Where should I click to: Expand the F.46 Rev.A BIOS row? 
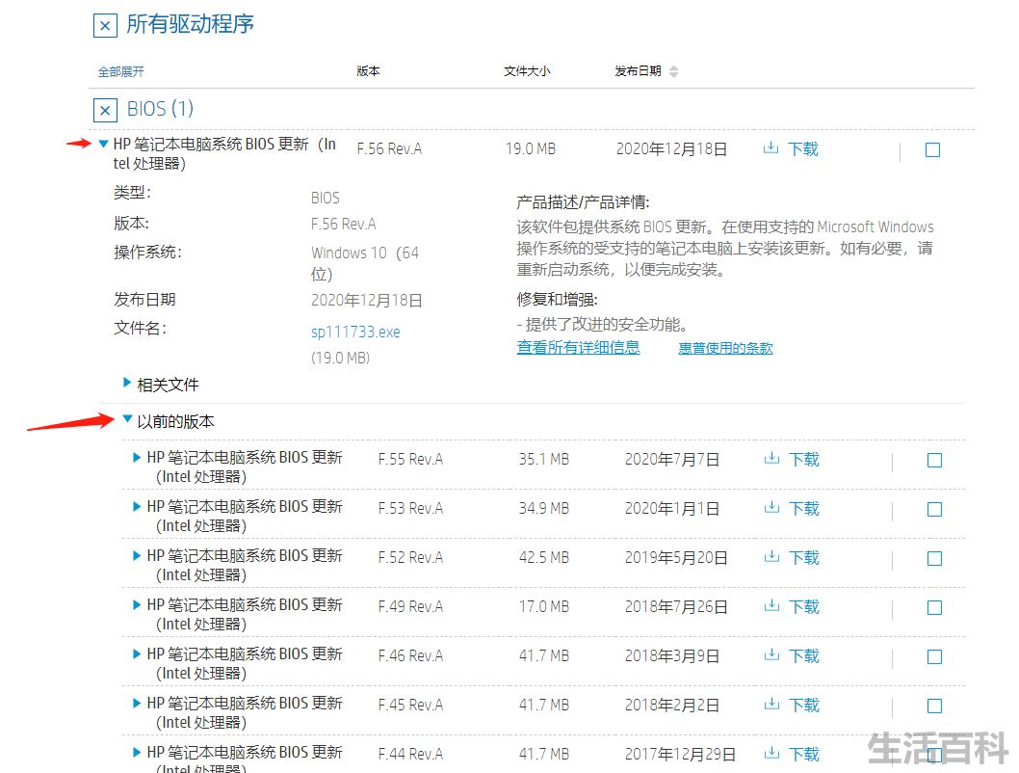137,653
